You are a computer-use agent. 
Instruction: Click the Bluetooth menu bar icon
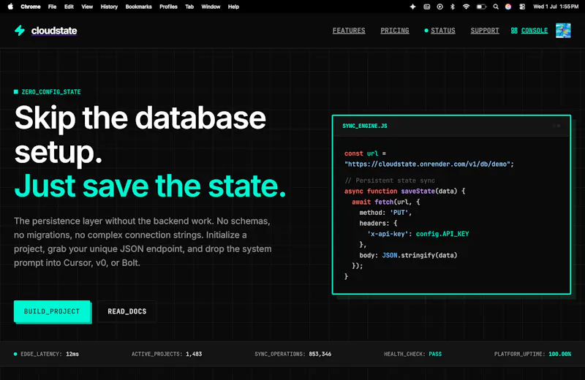pyautogui.click(x=453, y=7)
